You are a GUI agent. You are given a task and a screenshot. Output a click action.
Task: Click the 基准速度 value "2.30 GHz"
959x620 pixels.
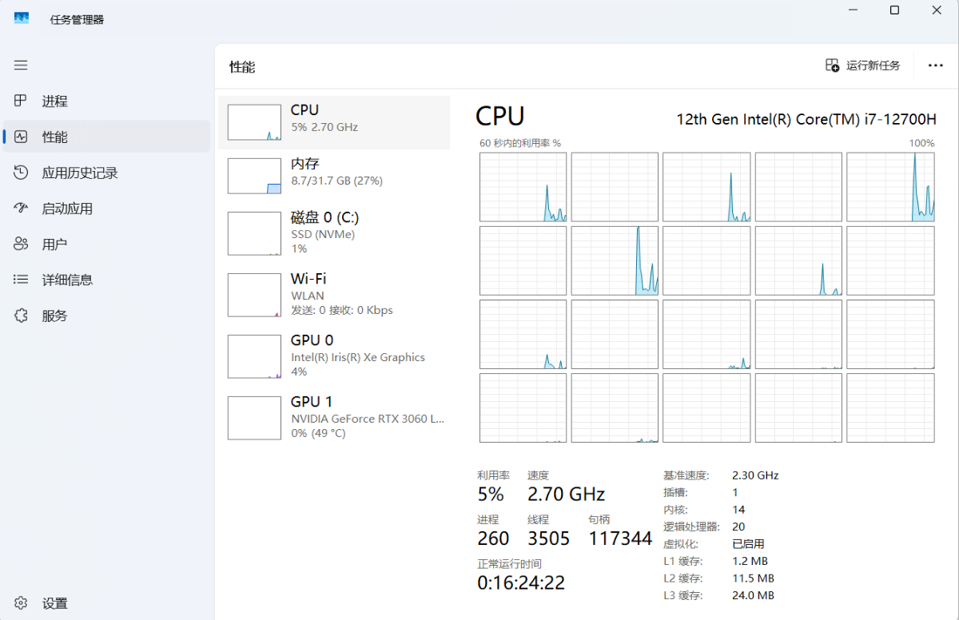pos(755,475)
